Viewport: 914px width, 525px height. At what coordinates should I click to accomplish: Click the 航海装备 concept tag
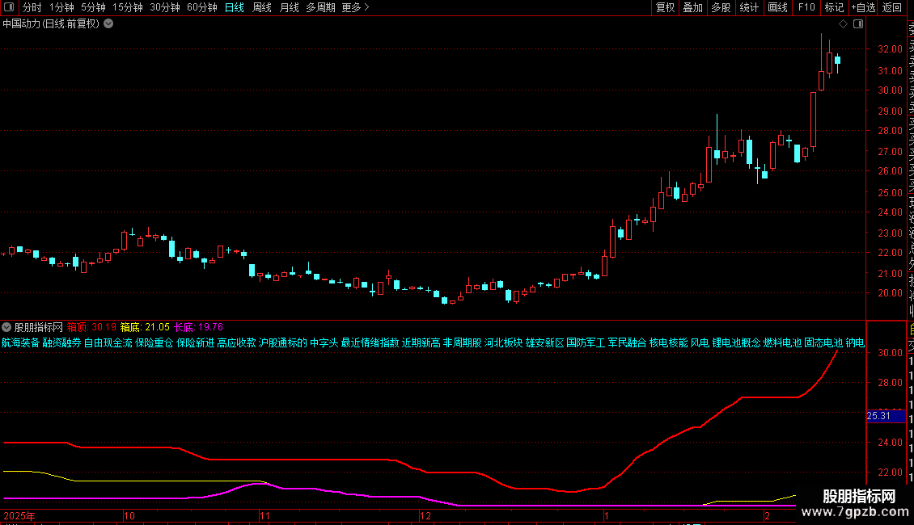20,342
